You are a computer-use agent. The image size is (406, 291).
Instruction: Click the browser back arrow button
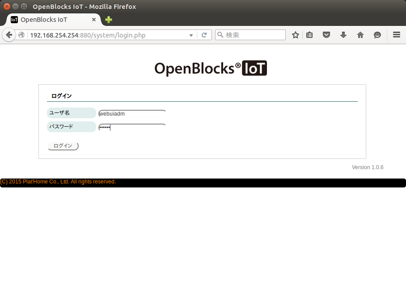[x=9, y=35]
